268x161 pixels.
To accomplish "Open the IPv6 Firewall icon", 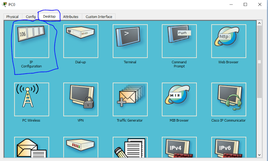I will click(229, 147).
